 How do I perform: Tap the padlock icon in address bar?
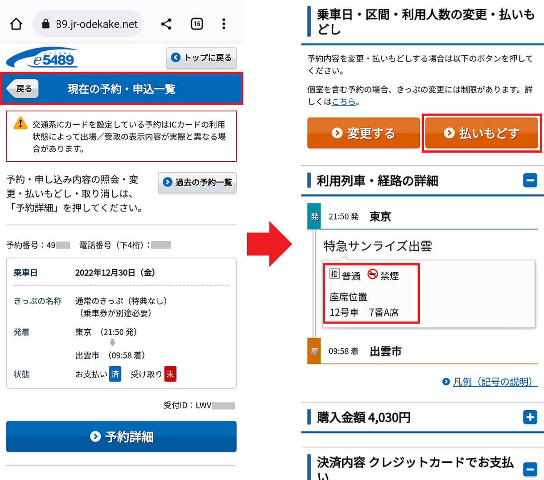point(45,24)
